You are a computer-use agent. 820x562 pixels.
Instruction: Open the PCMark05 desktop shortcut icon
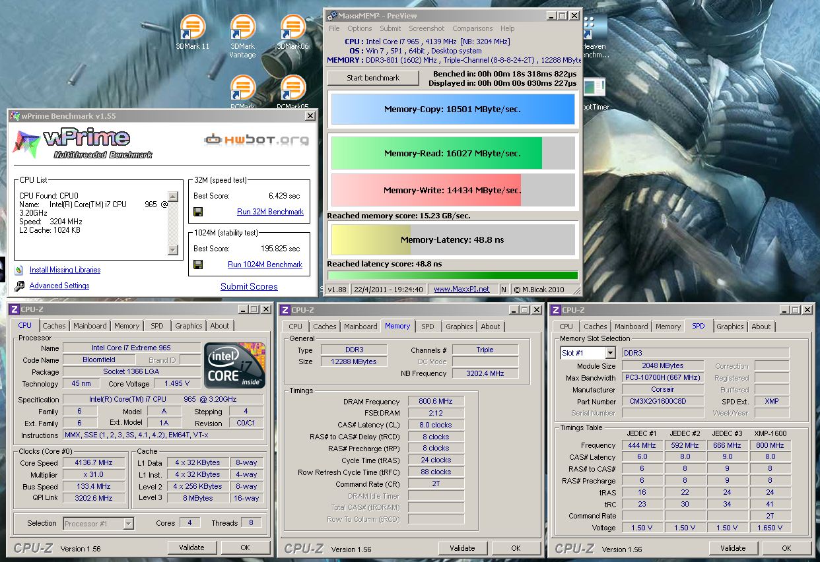coord(293,88)
